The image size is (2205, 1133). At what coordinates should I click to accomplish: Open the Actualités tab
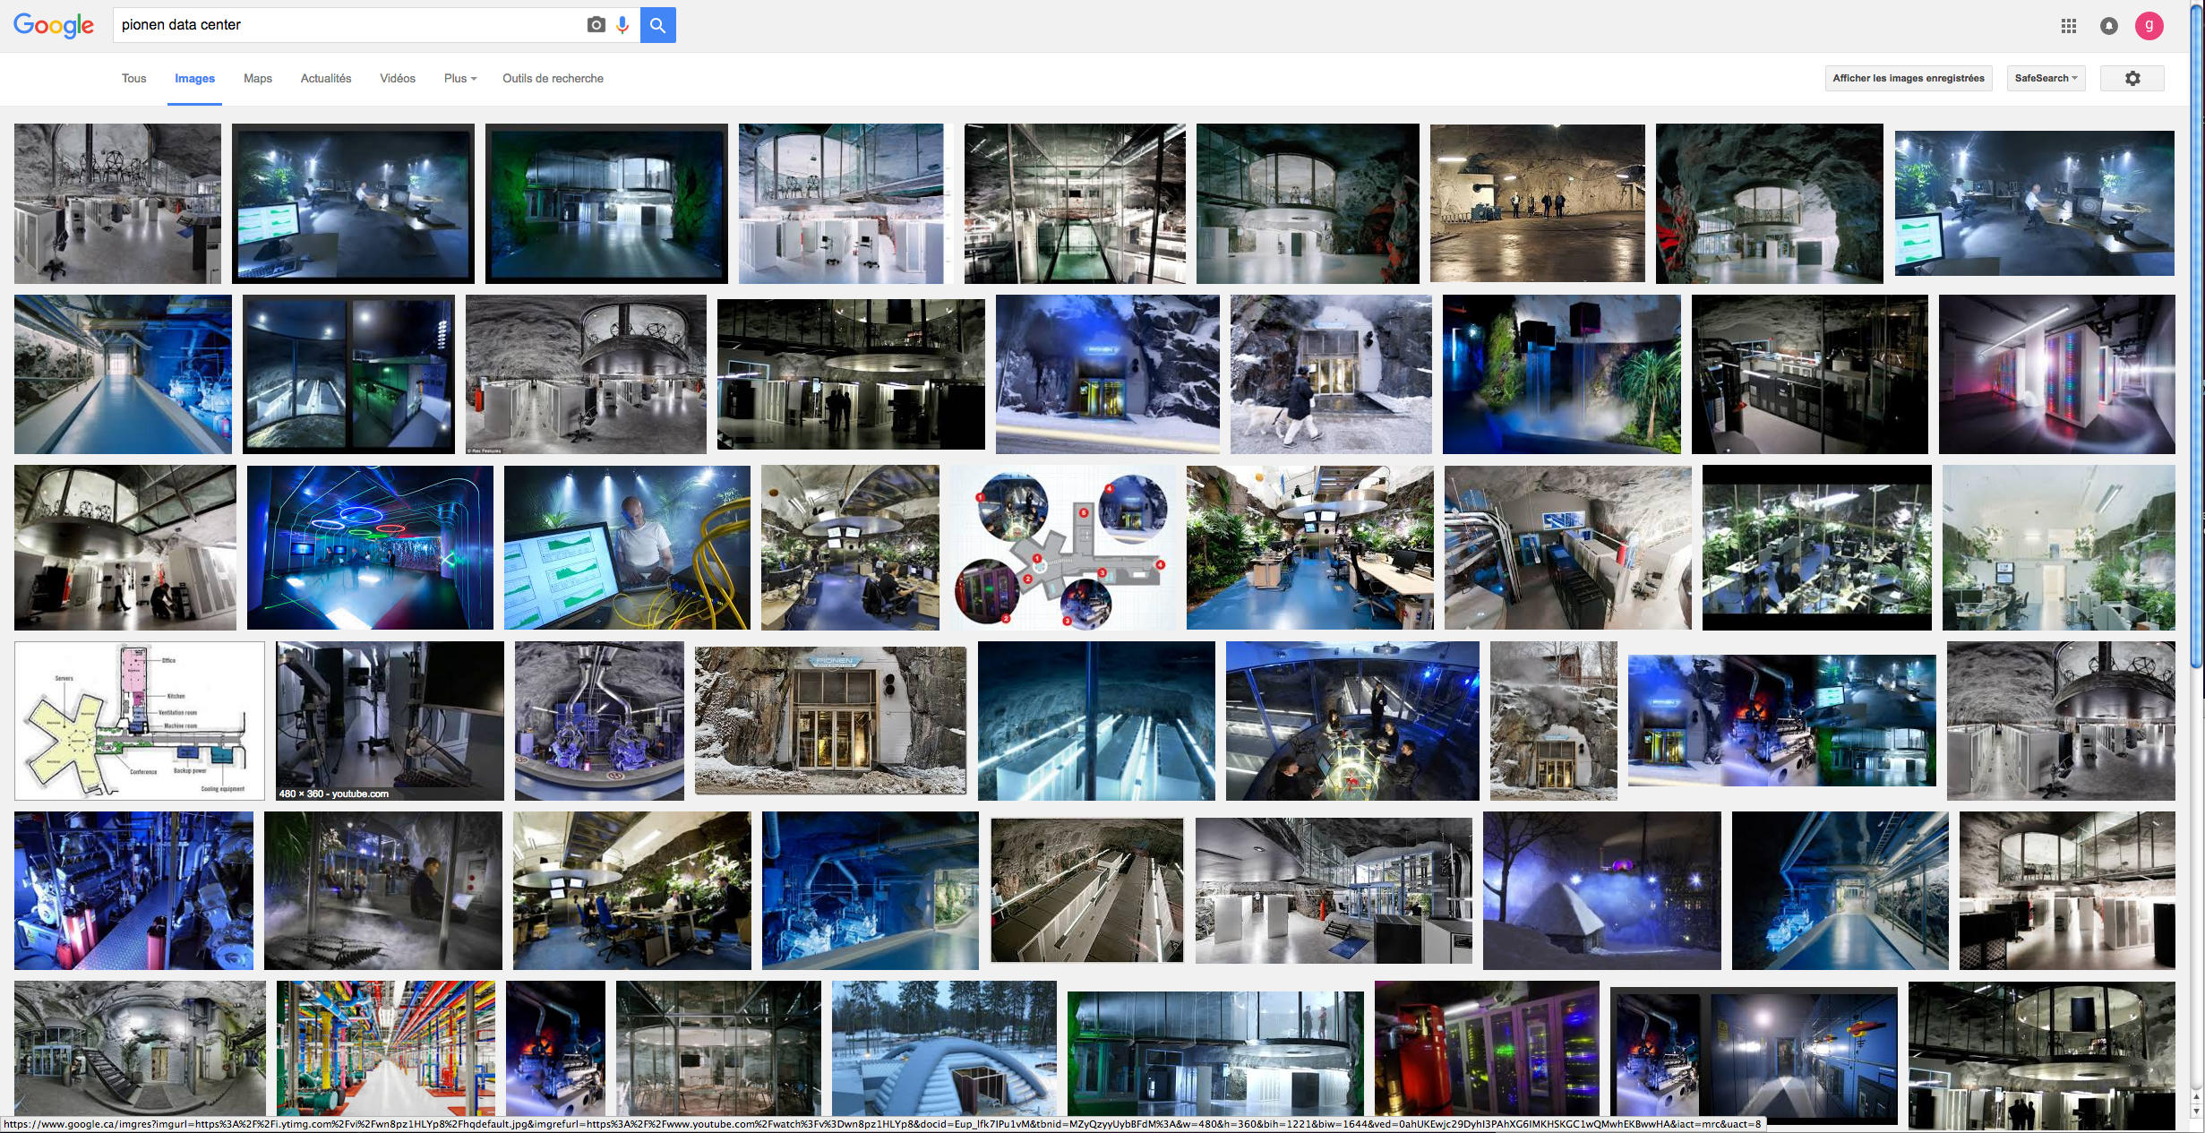pos(326,79)
